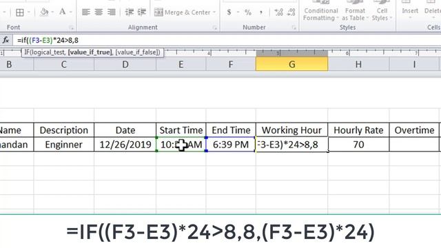Open Cell Styles gallery
441x248 pixels.
pyautogui.click(x=382, y=11)
